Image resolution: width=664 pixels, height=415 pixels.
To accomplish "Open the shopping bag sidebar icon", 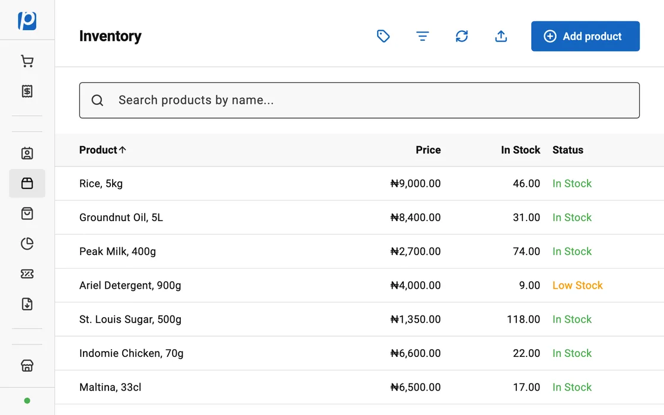I will (27, 213).
